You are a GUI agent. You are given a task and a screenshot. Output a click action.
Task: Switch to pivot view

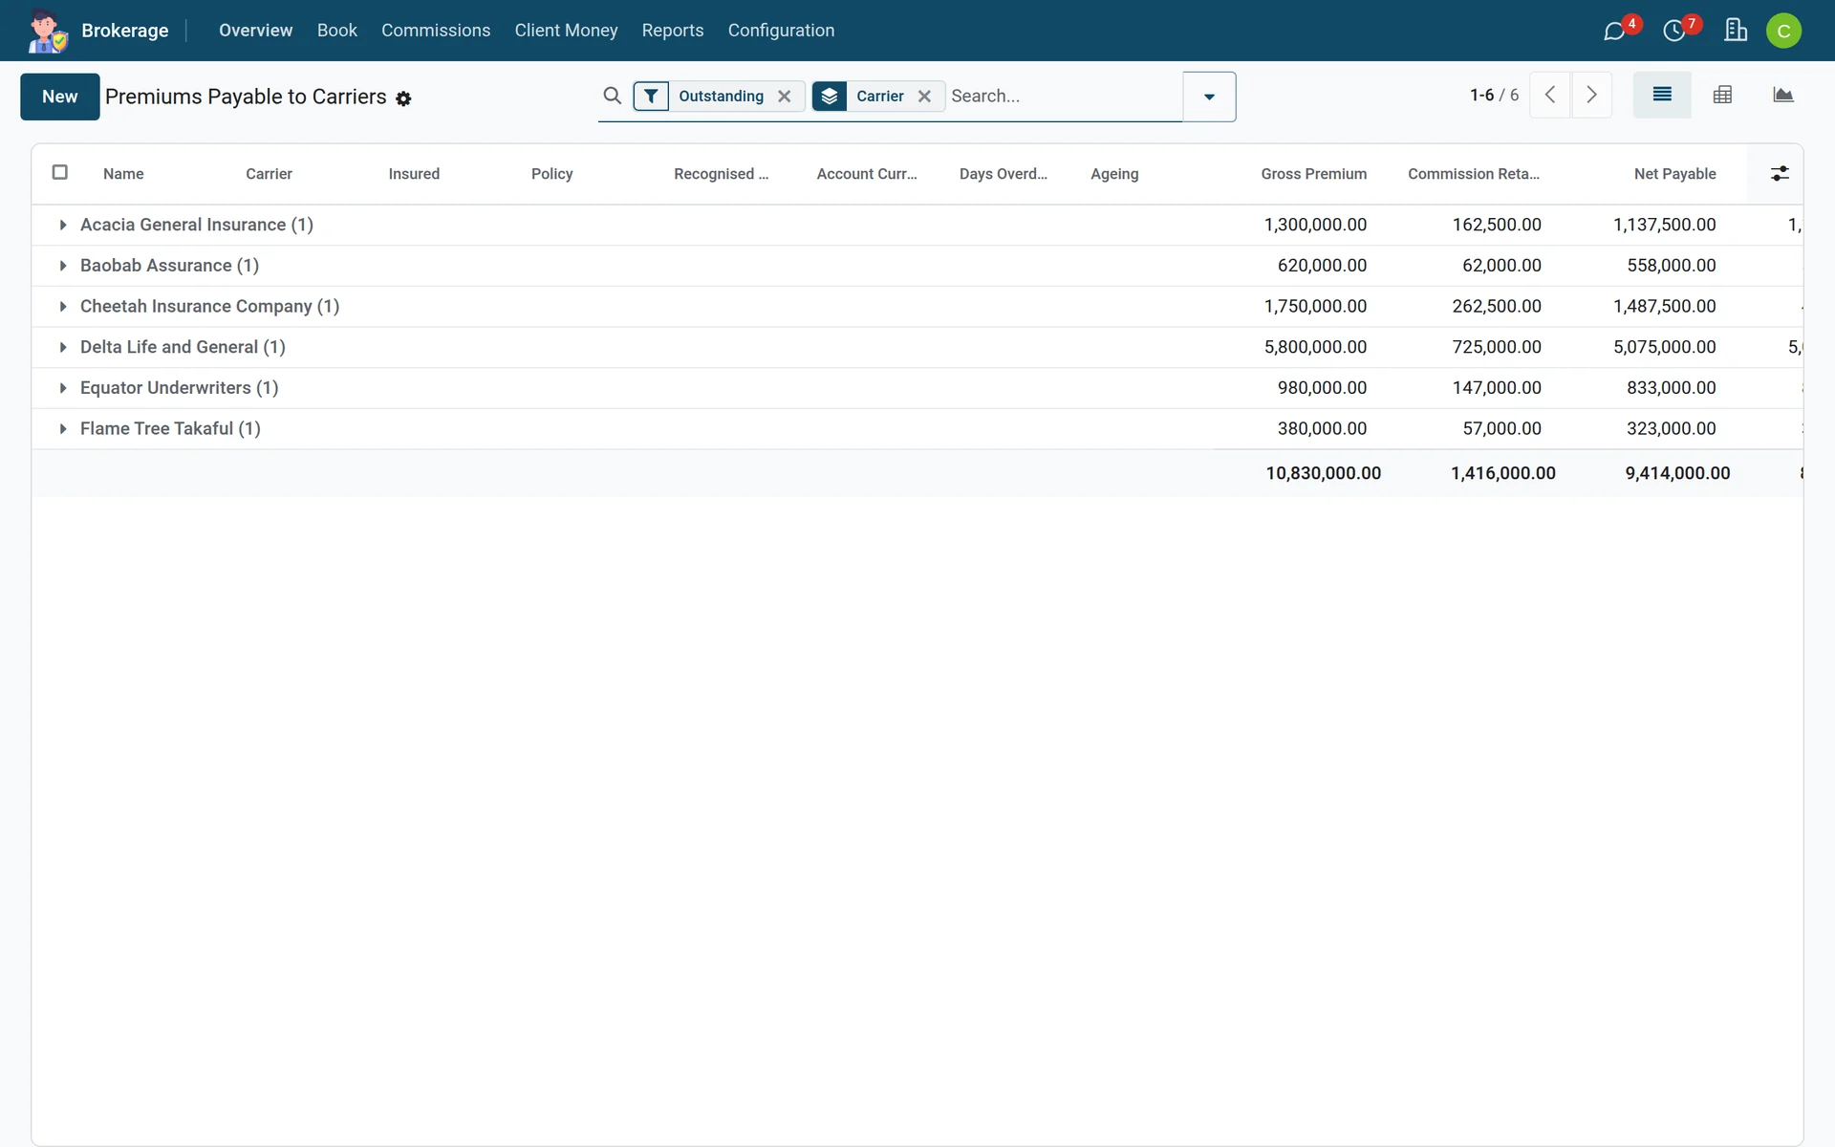tap(1722, 95)
